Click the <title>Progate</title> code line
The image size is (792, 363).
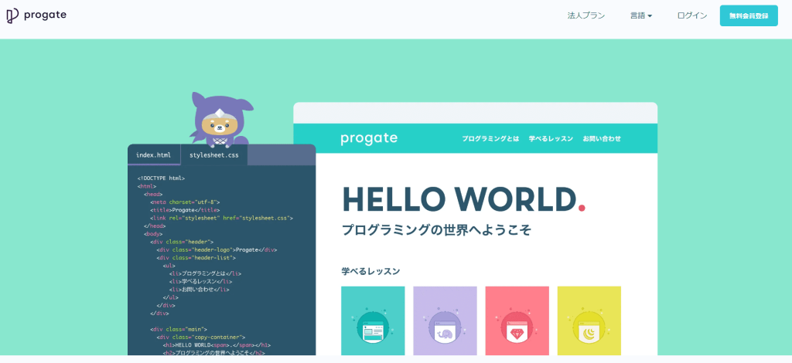coord(185,210)
